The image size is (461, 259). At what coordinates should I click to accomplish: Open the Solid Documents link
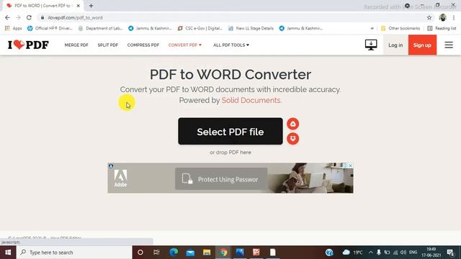click(251, 100)
